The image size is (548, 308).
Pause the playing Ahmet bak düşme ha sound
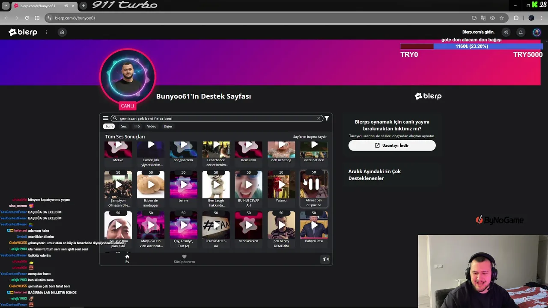[314, 184]
